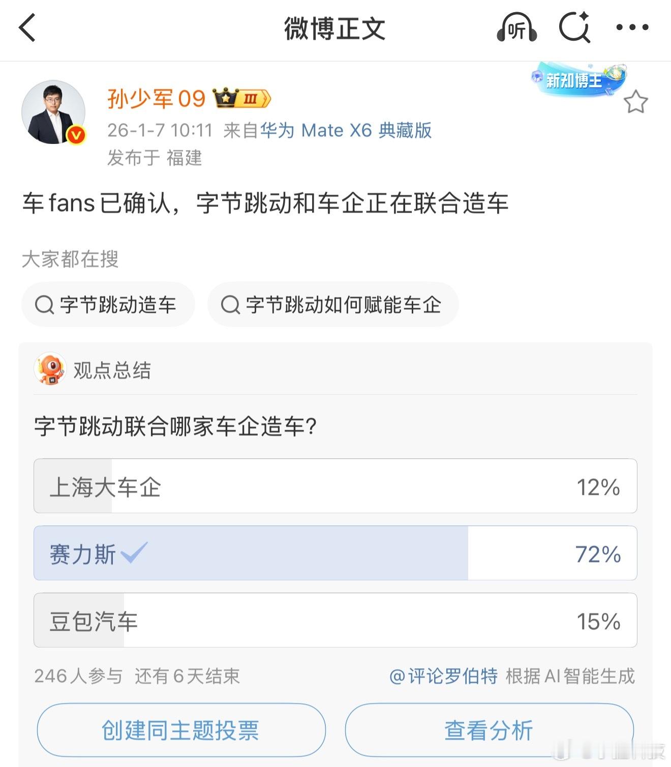The image size is (671, 767).
Task: Tap the 华为 Mate X6 典藏版 source link
Action: coord(346,131)
